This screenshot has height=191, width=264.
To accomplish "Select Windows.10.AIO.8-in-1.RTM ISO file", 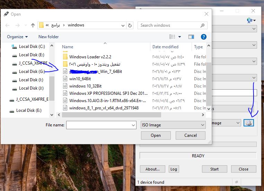I will click(107, 101).
